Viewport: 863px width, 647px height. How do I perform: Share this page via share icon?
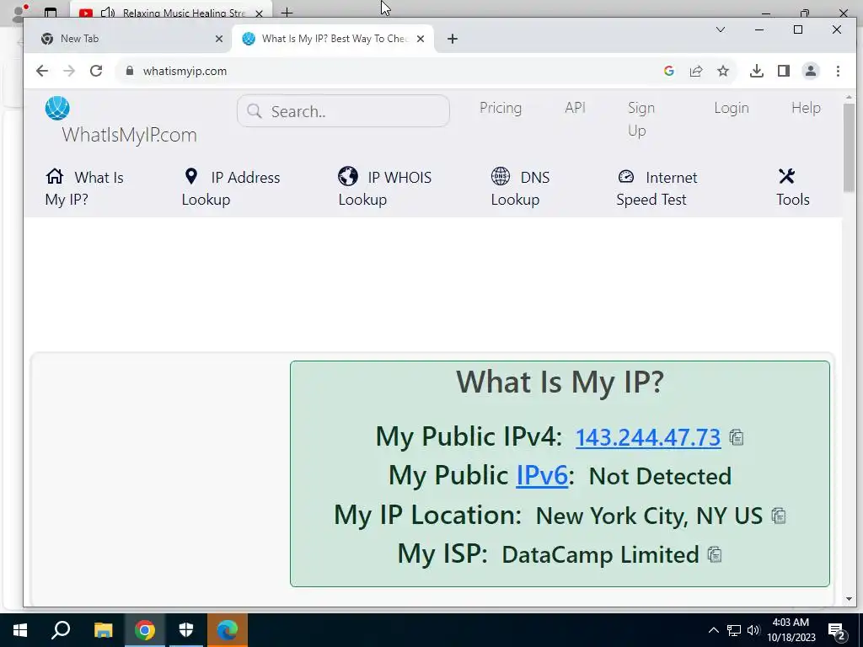click(695, 71)
